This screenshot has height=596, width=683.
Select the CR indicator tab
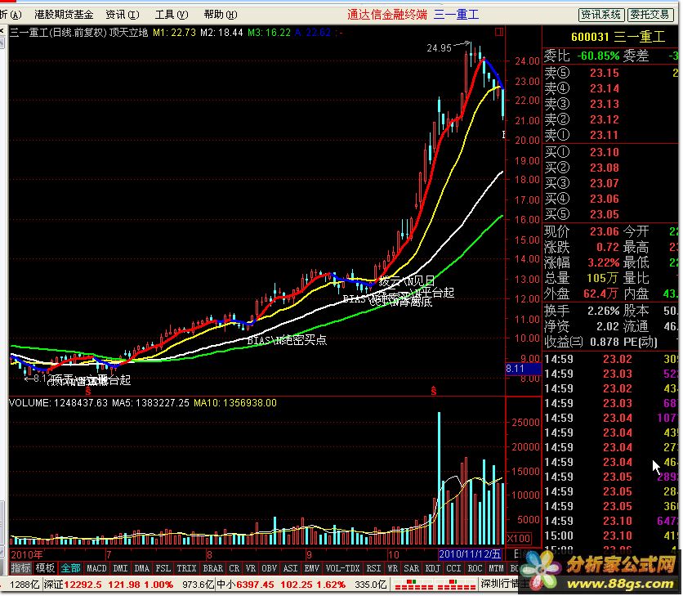234,568
